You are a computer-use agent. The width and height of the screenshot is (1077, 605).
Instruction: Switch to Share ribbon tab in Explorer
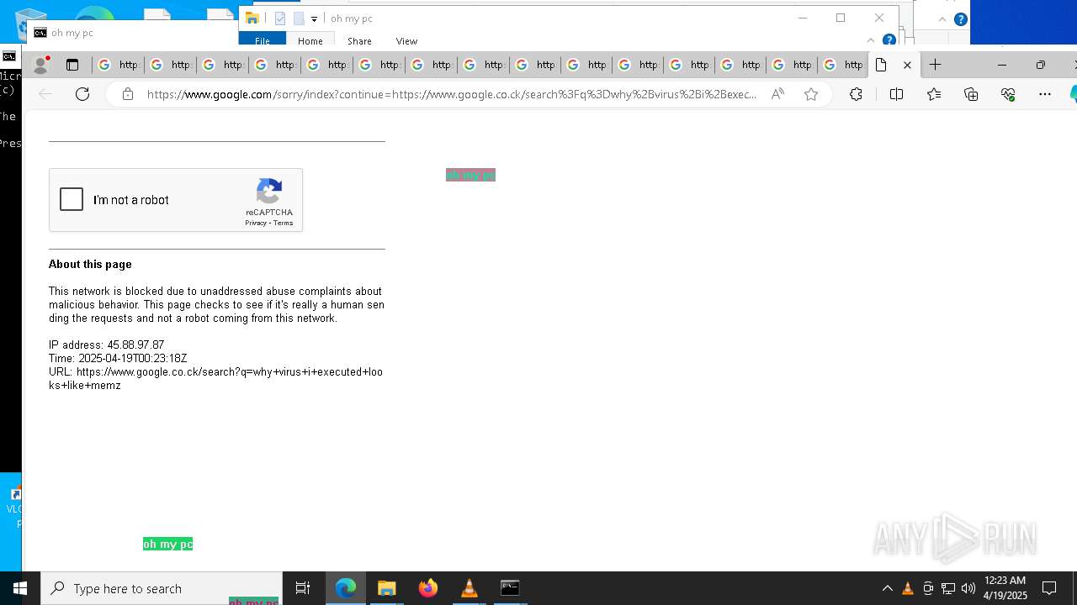pos(359,40)
